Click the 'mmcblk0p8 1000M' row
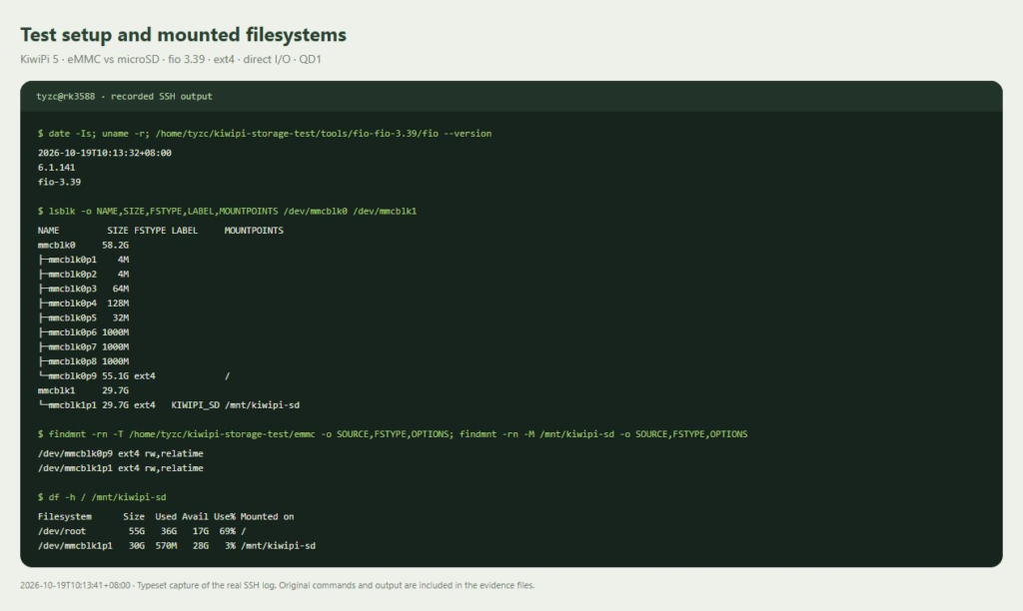1023x611 pixels. tap(83, 361)
